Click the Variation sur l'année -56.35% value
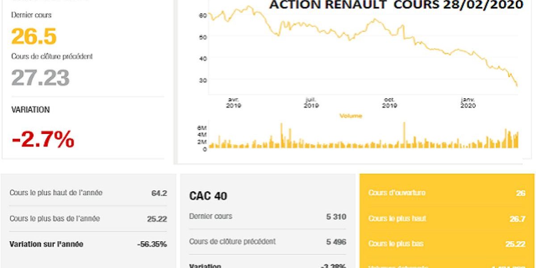This screenshot has width=536, height=268. point(152,244)
